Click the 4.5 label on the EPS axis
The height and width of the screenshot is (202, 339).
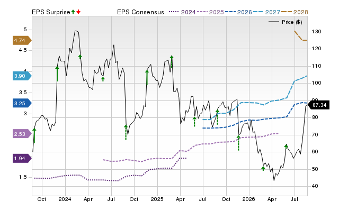click(x=23, y=50)
